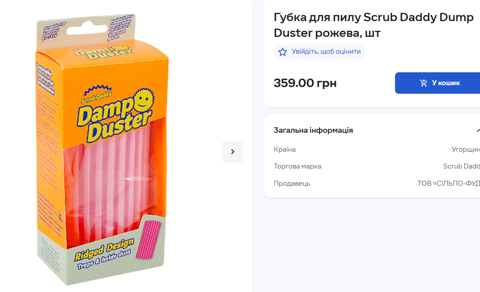Click the star rating icon
Screen dimensions: 480x292
(x=283, y=52)
